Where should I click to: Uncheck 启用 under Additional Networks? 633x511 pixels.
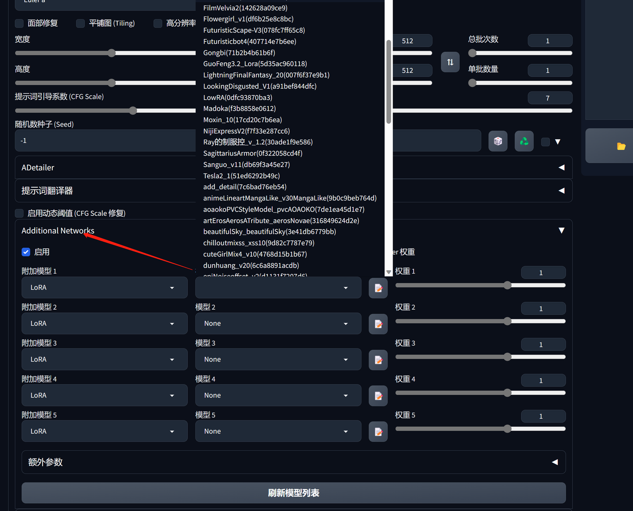(26, 252)
